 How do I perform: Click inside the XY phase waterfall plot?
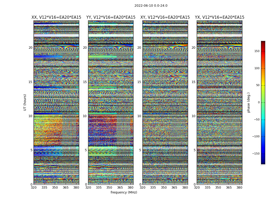165,102
